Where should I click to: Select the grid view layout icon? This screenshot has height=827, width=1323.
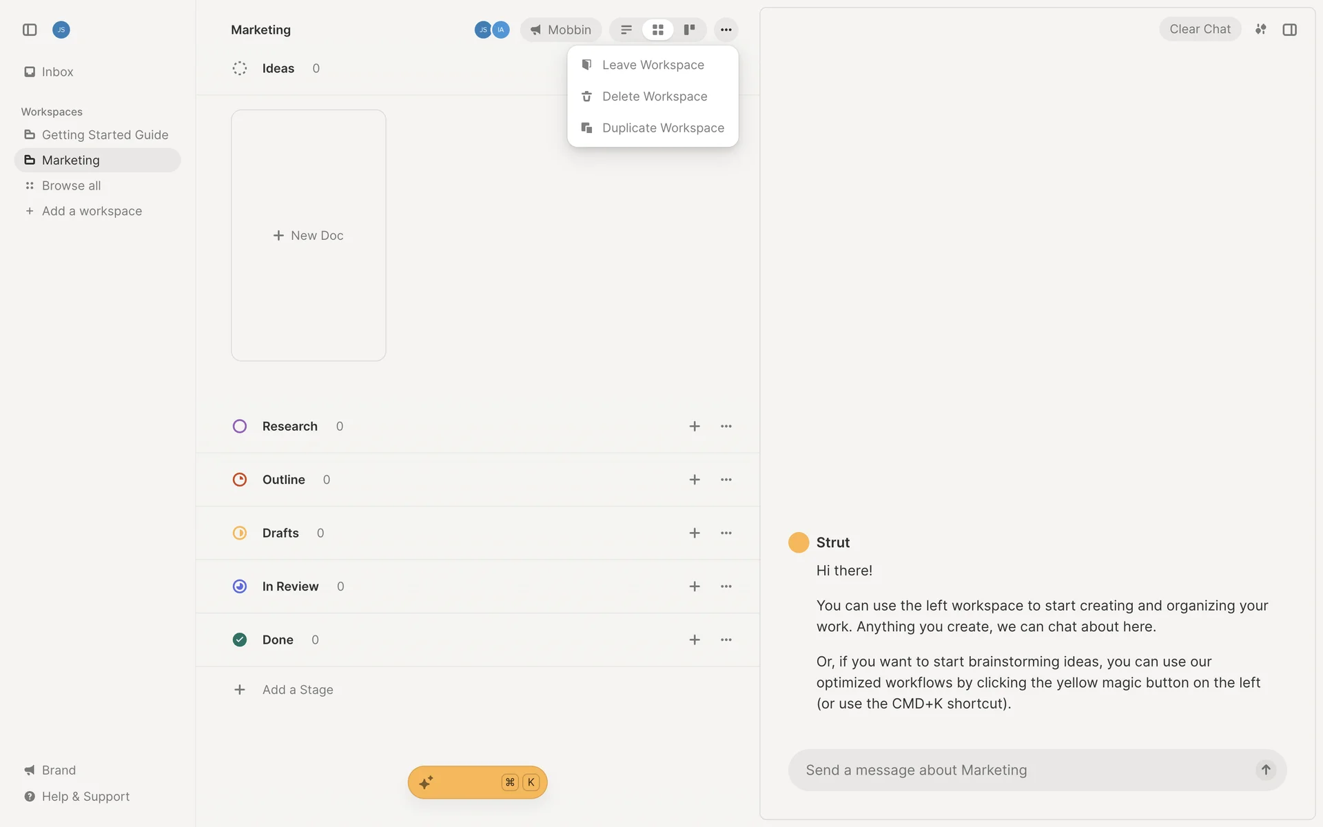(657, 30)
